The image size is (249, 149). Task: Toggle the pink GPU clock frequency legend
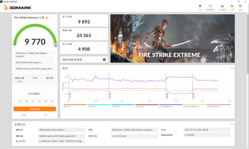tap(219, 105)
